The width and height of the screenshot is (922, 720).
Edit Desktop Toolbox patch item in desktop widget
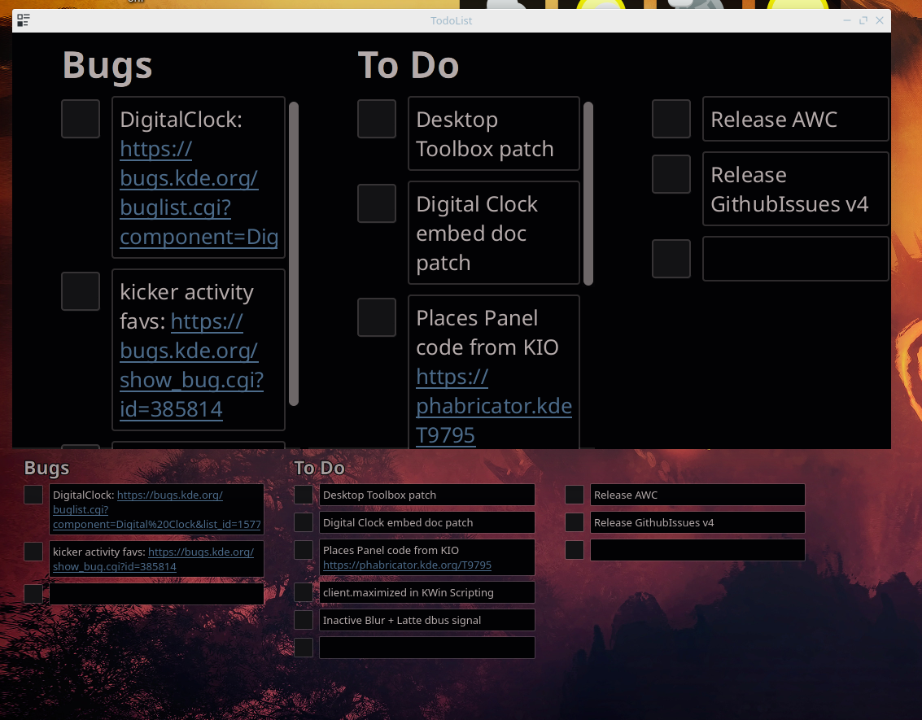click(x=427, y=495)
